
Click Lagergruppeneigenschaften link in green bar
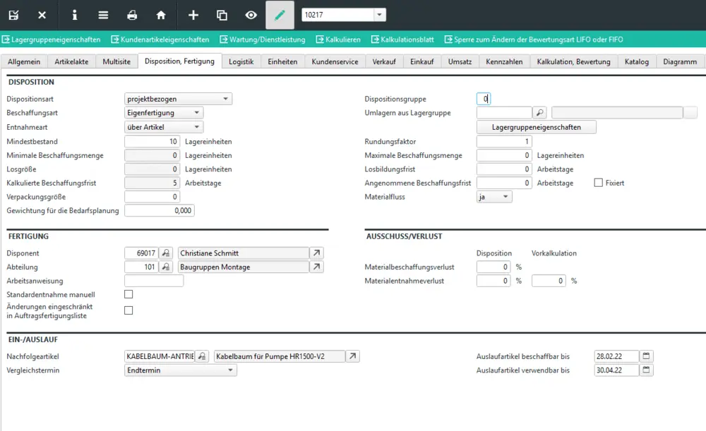52,40
